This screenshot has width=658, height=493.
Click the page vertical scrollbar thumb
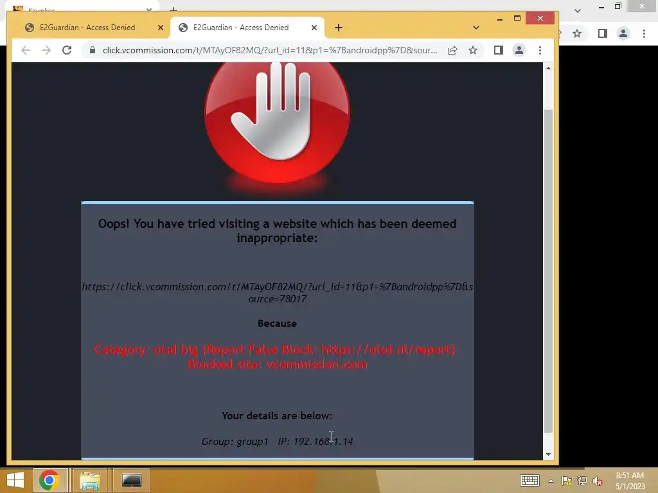tap(548, 271)
